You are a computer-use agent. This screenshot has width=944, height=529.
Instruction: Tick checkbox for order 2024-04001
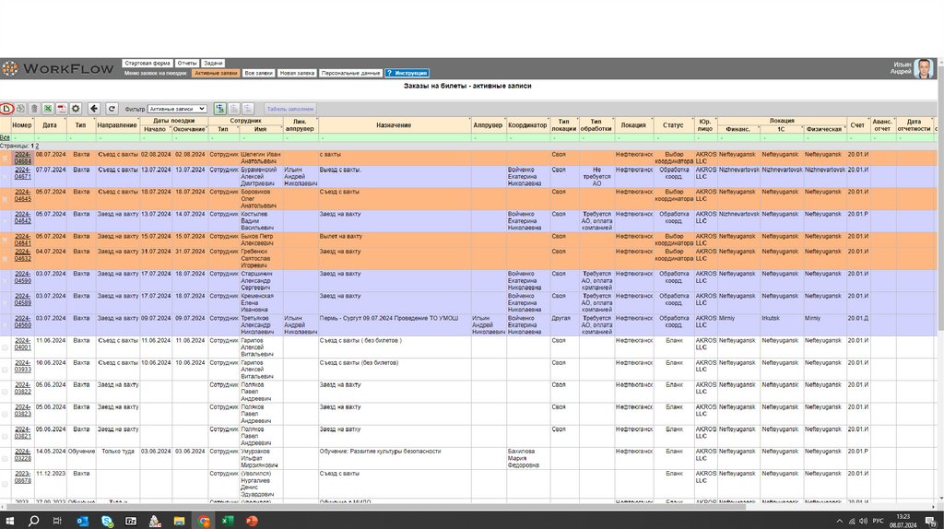[5, 347]
